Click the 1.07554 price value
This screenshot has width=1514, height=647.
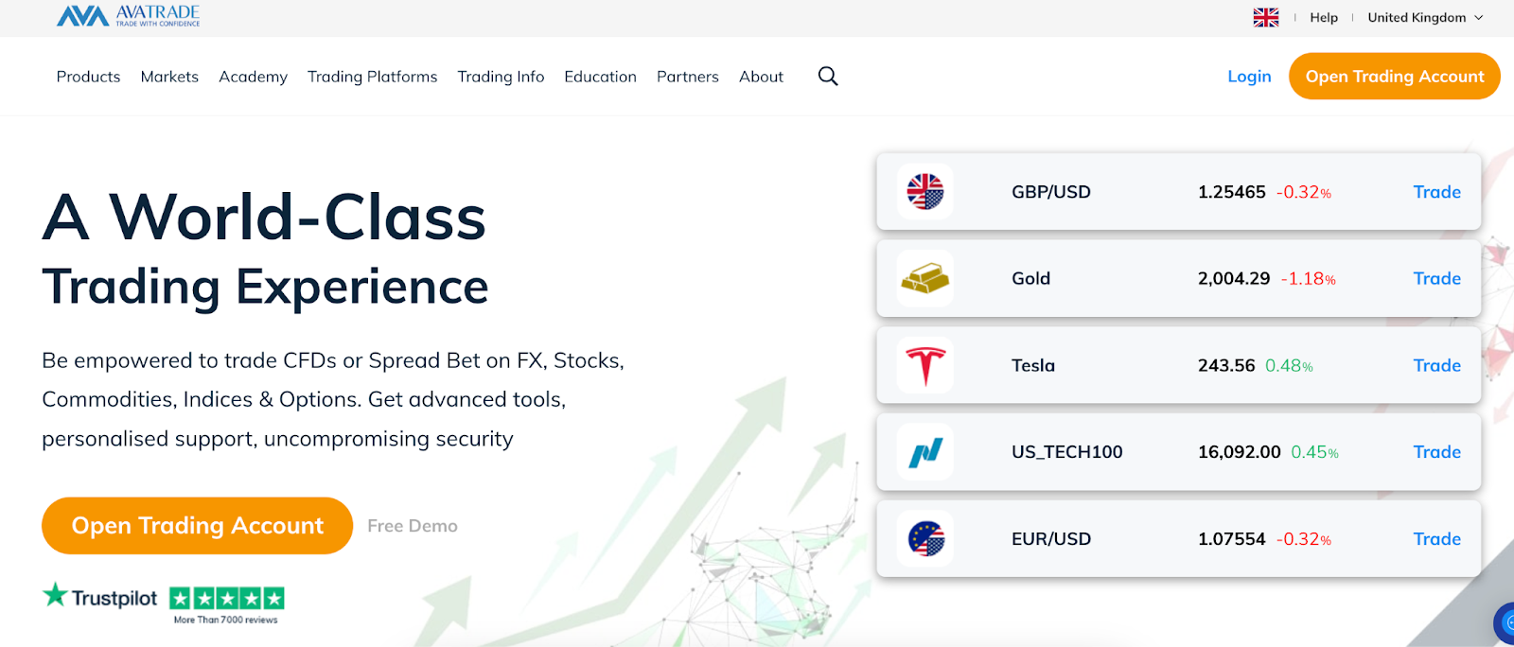(x=1231, y=539)
